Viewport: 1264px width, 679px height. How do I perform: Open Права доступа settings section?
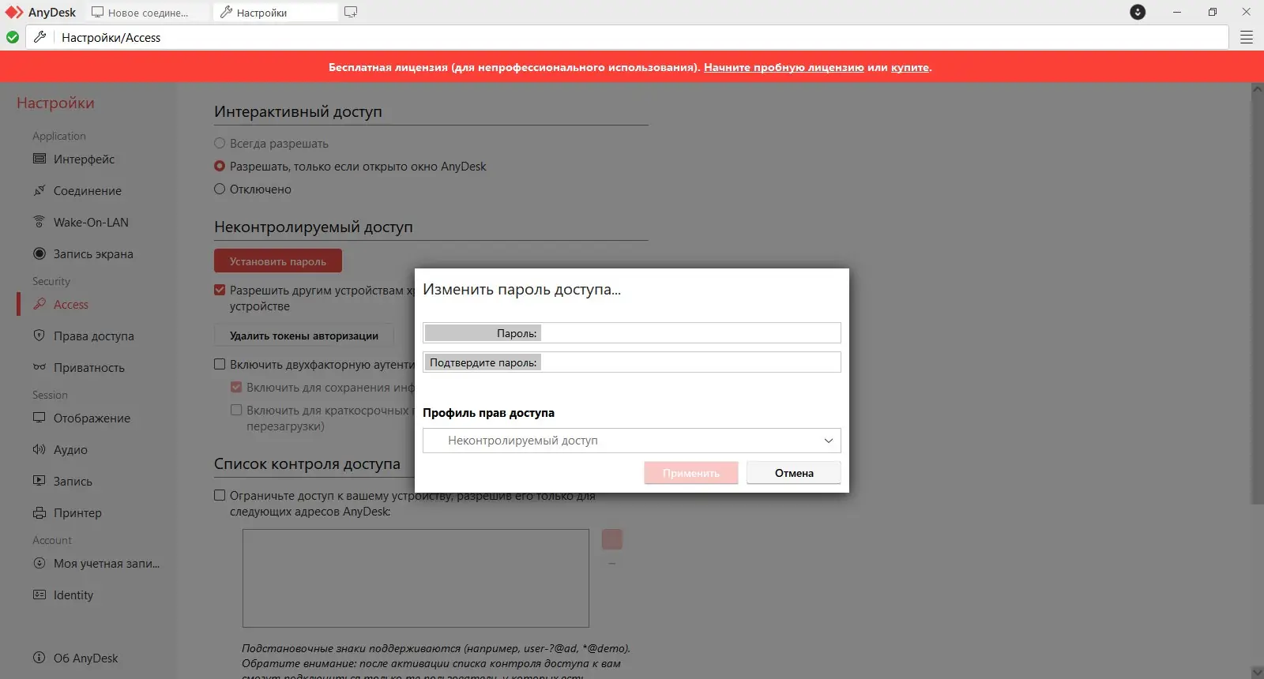(x=93, y=336)
